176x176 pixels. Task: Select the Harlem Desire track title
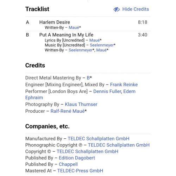click(x=55, y=22)
